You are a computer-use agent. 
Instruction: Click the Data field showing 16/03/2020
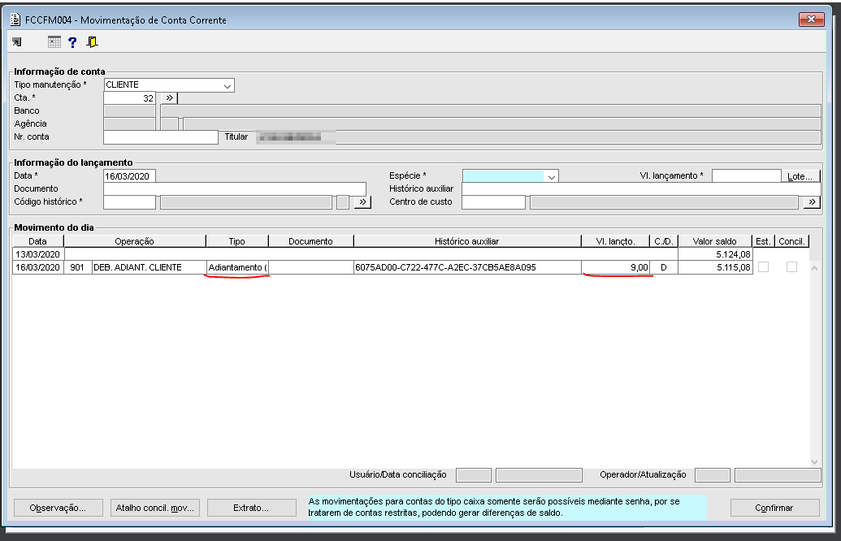pyautogui.click(x=129, y=176)
